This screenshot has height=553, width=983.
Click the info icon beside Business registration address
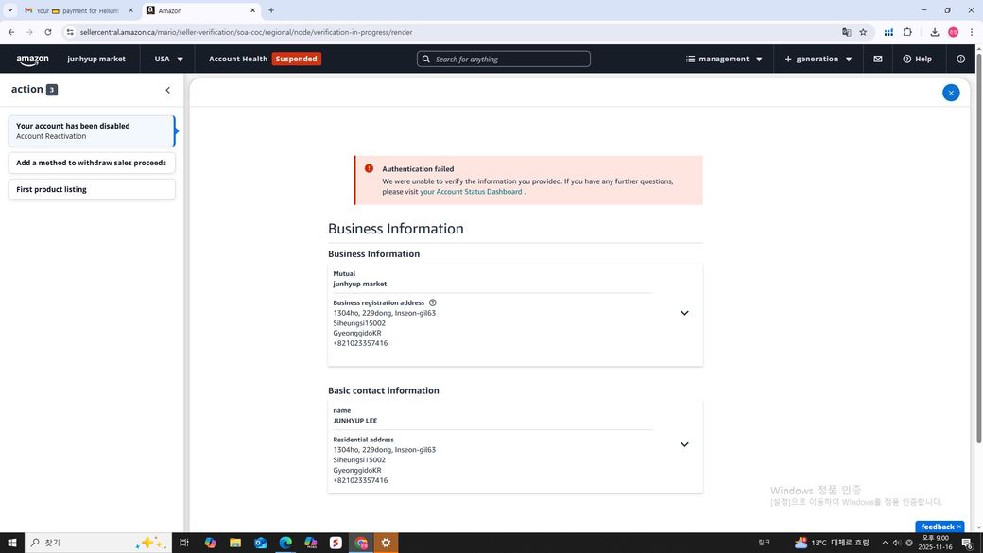point(432,303)
